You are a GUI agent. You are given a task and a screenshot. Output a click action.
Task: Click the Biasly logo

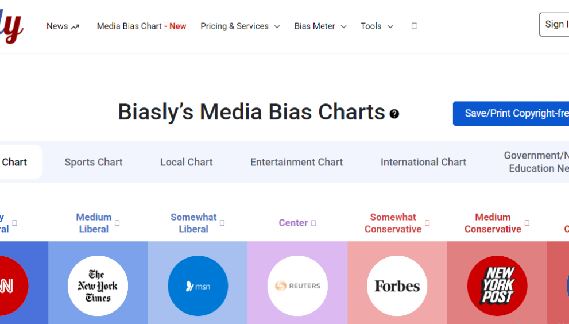13,26
